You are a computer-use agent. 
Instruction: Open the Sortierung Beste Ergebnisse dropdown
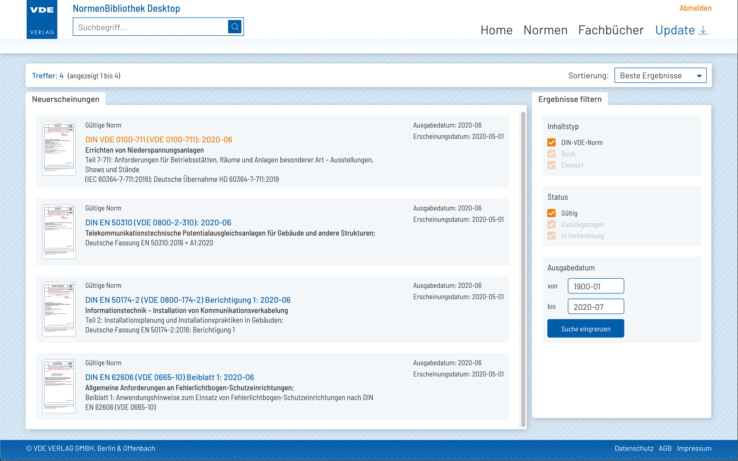[x=660, y=75]
